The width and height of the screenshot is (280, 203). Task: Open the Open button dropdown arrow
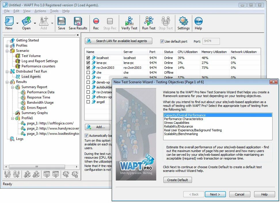[35, 23]
